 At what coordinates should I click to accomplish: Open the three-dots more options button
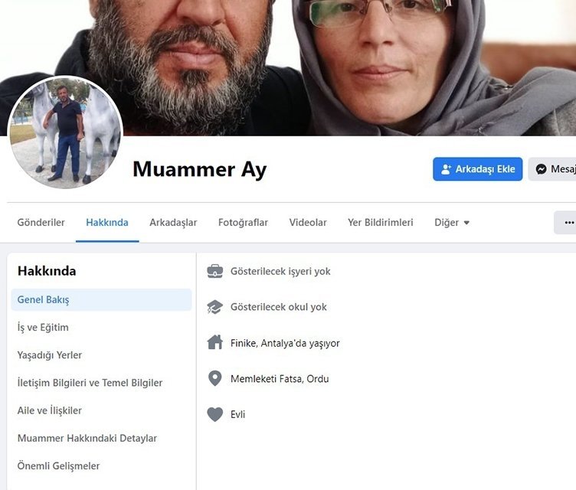[567, 223]
